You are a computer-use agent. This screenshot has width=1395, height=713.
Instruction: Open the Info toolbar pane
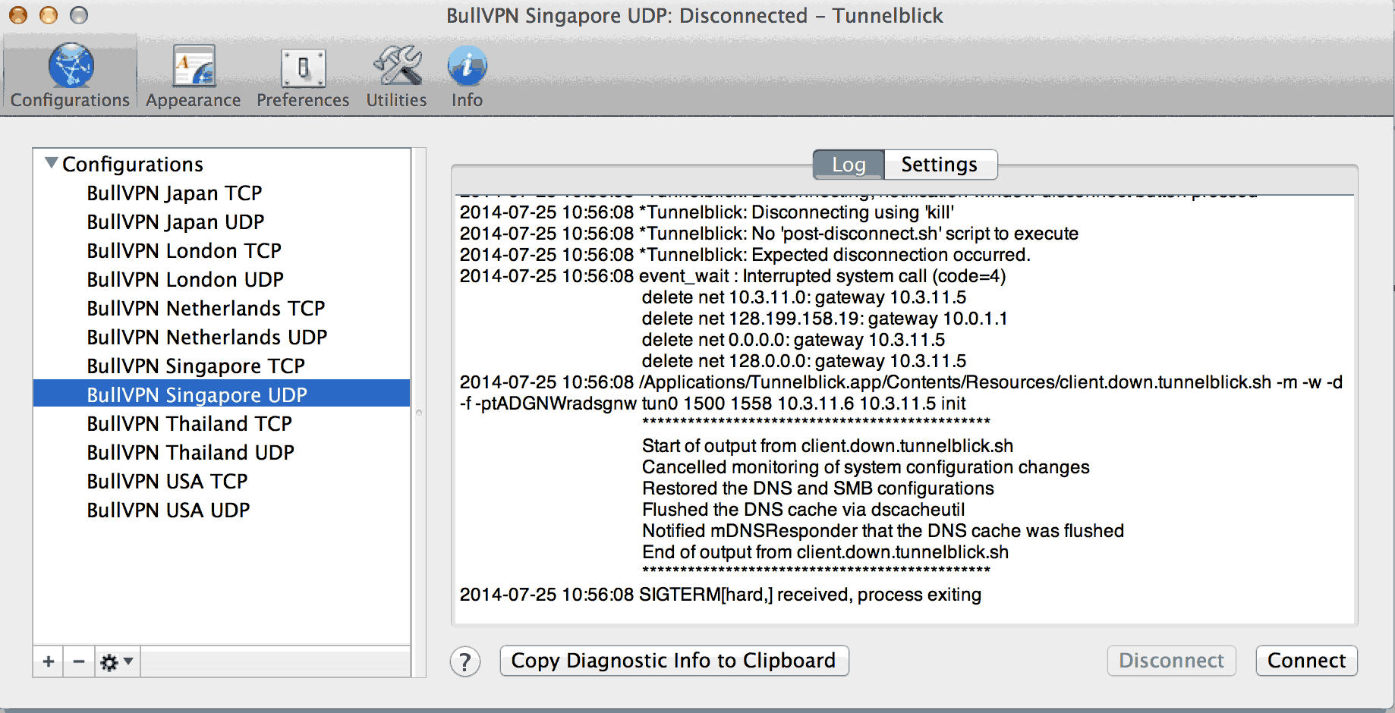click(x=467, y=76)
